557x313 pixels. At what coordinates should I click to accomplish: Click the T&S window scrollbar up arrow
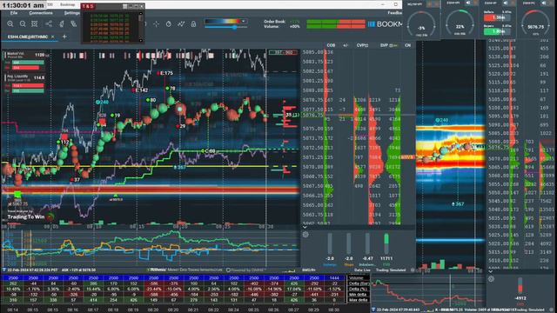point(141,14)
